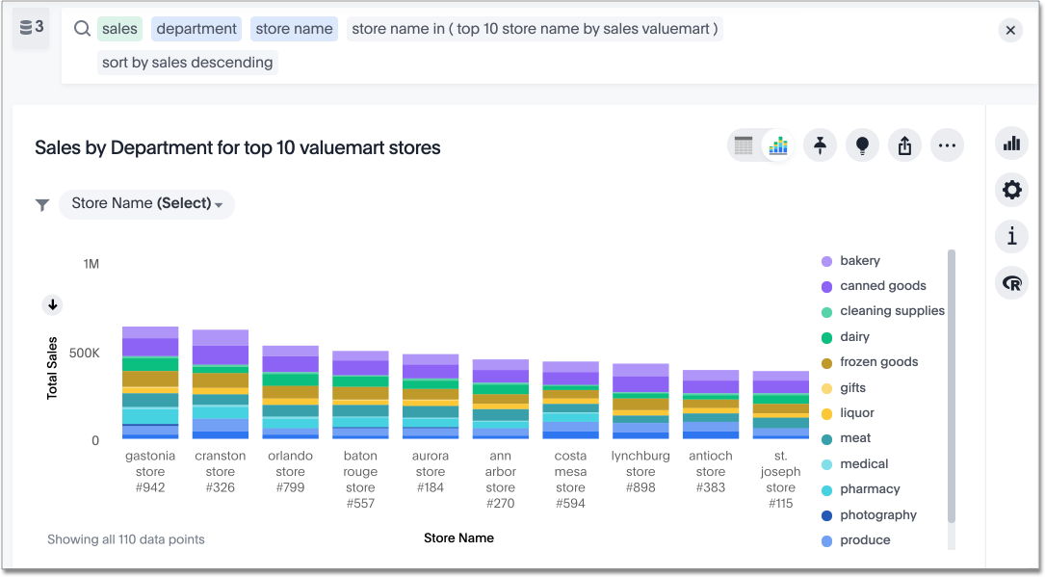The image size is (1045, 577).
Task: Switch to chart view
Action: (x=777, y=144)
